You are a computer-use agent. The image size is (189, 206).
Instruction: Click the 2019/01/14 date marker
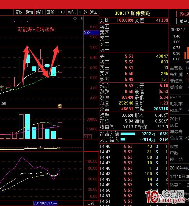(45, 203)
